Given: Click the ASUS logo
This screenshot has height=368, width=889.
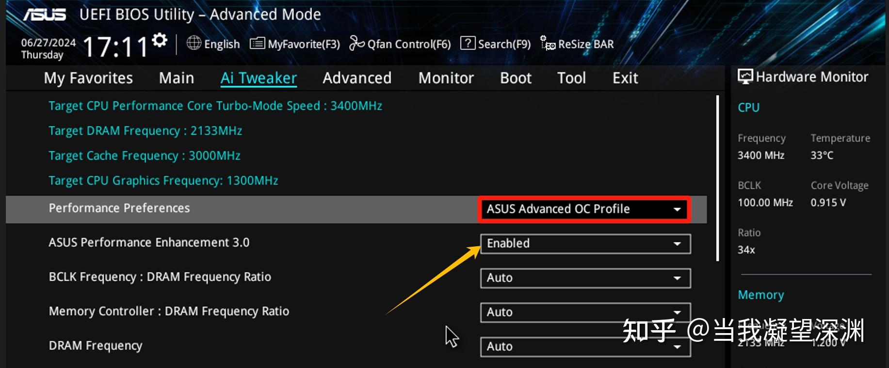Looking at the screenshot, I should pyautogui.click(x=45, y=15).
